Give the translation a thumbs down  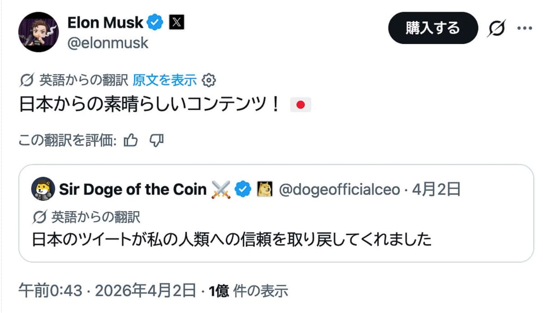click(157, 141)
